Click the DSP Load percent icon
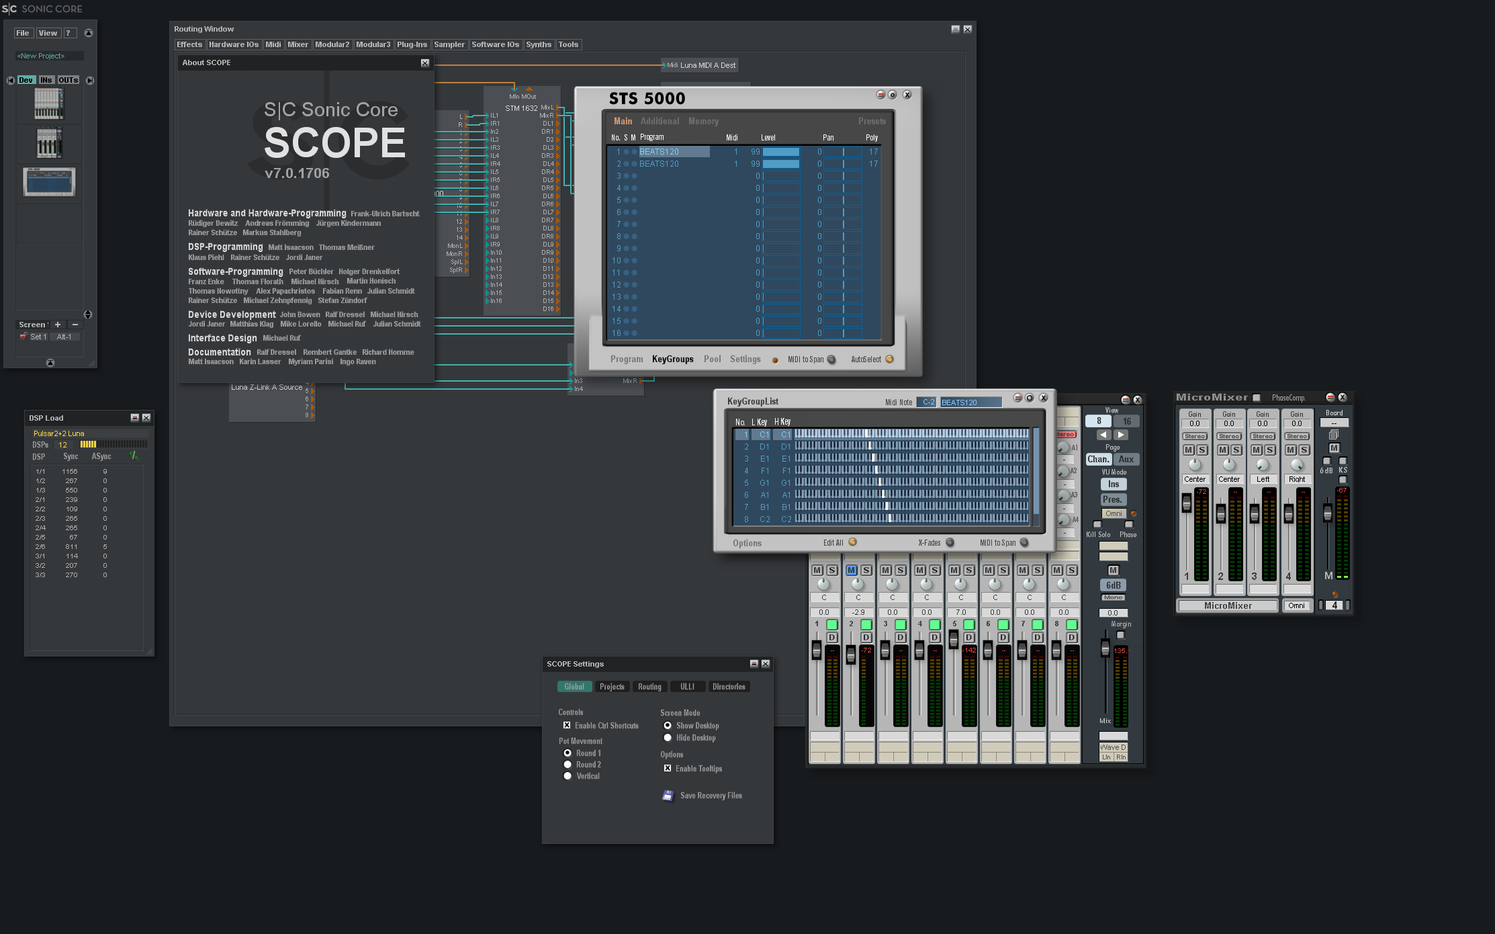 pos(134,456)
